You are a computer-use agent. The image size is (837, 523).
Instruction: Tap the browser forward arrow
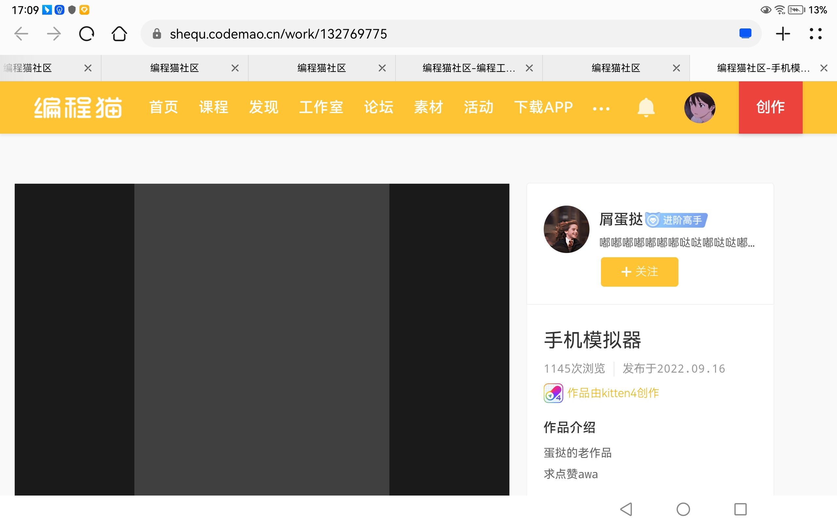[x=54, y=34]
